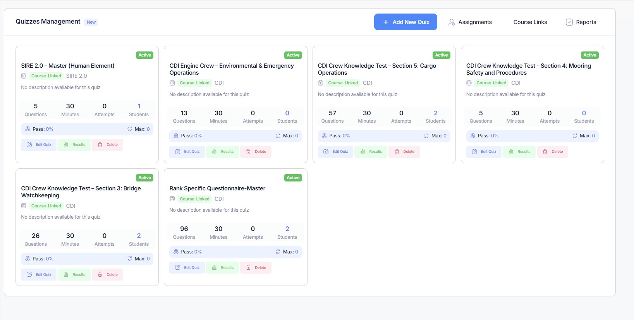Delete the SIRE 2.0 Master quiz
Screen dimensions: 634x320
(x=107, y=145)
